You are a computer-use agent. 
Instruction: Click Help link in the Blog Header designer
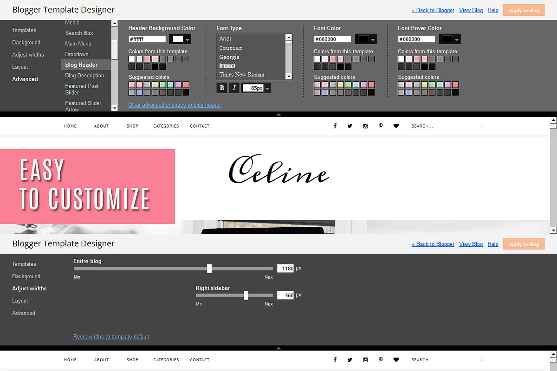[x=493, y=10]
